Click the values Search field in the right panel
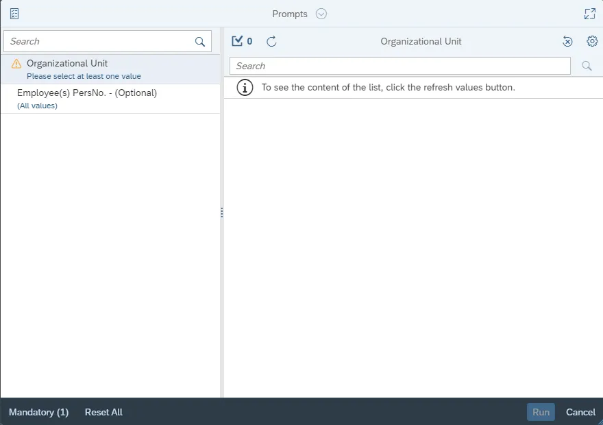The width and height of the screenshot is (603, 425). click(x=399, y=66)
